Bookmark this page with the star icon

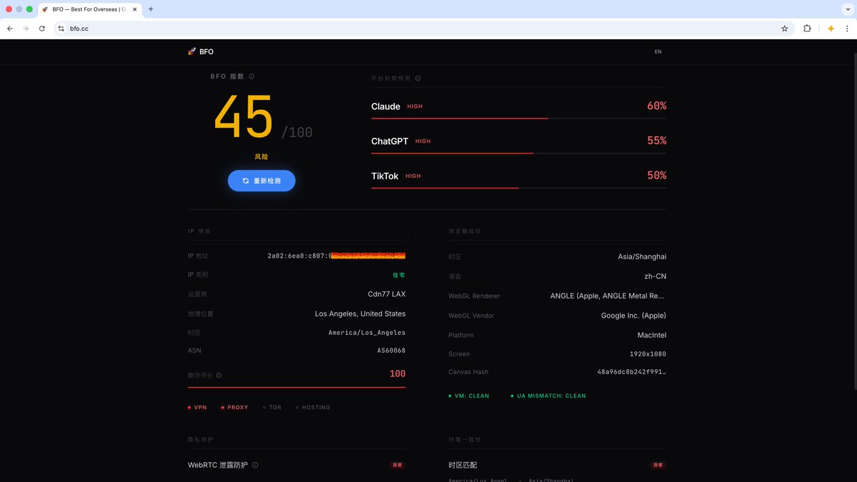pos(785,29)
